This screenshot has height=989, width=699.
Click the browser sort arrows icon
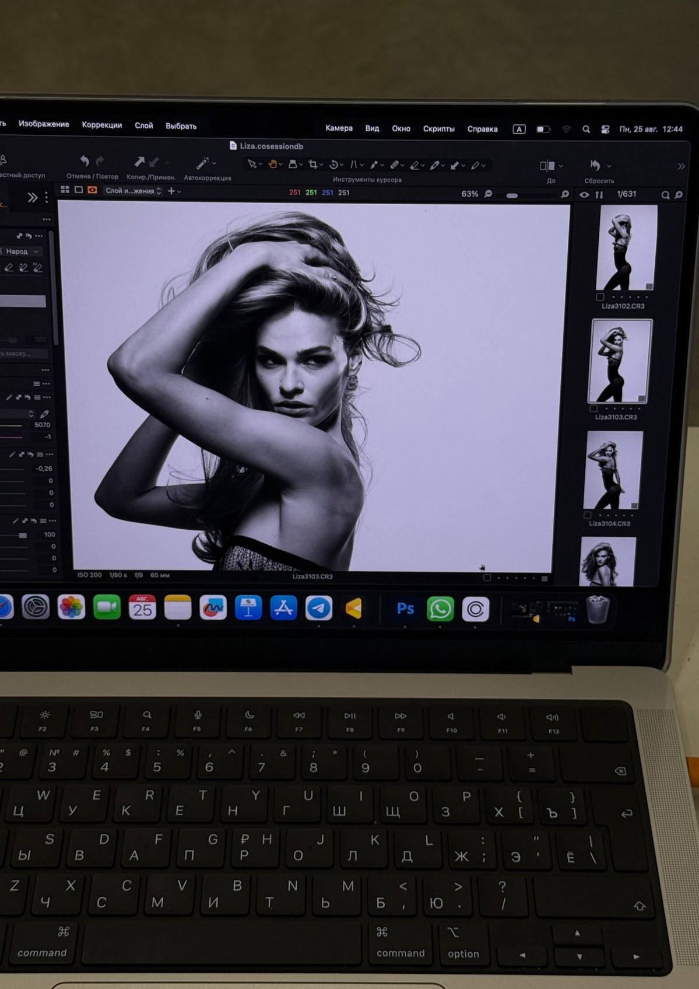click(599, 195)
